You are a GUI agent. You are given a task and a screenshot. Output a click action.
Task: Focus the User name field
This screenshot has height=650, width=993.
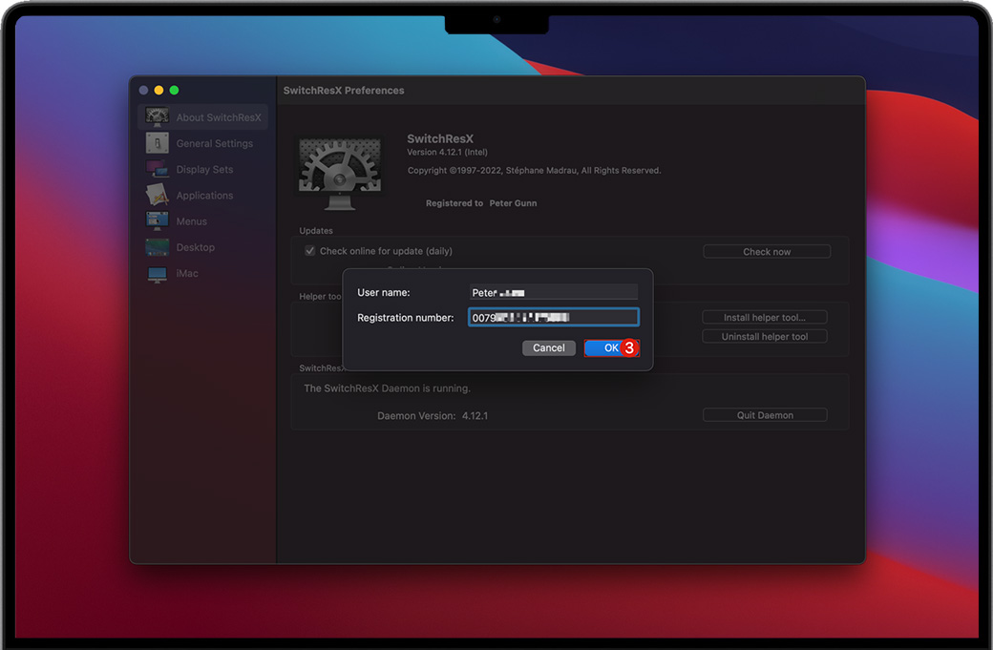tap(554, 292)
